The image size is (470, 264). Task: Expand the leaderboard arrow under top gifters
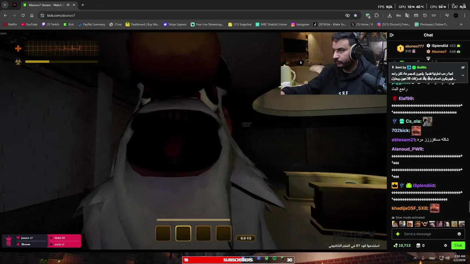pos(428,59)
